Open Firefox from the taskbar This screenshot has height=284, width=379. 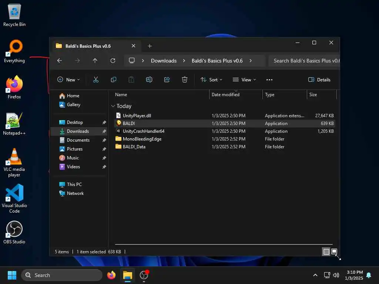[x=111, y=275]
